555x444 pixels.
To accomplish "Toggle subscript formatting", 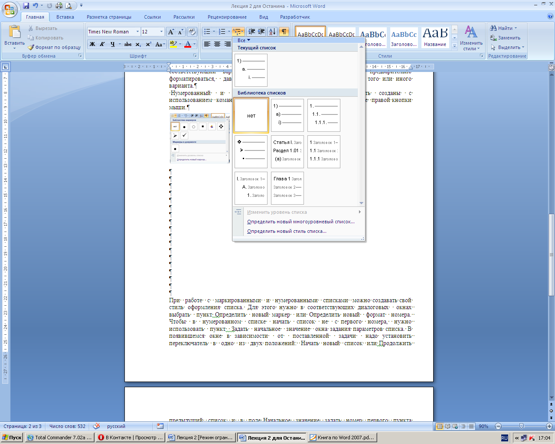I will pos(138,44).
